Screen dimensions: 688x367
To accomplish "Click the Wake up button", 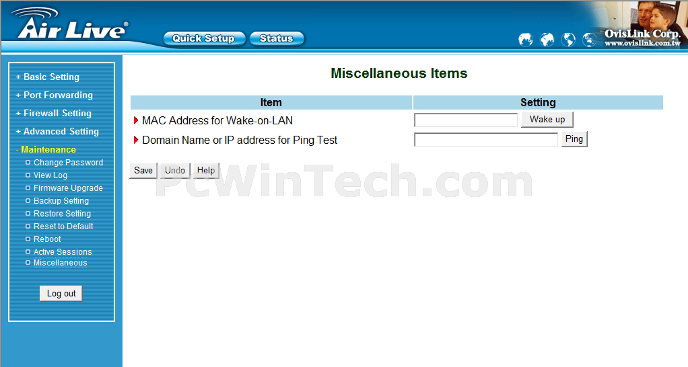I will [x=547, y=120].
